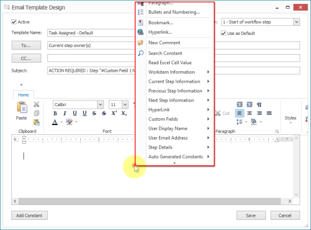Click the Template Name input field
311x230 pixels.
(91, 33)
